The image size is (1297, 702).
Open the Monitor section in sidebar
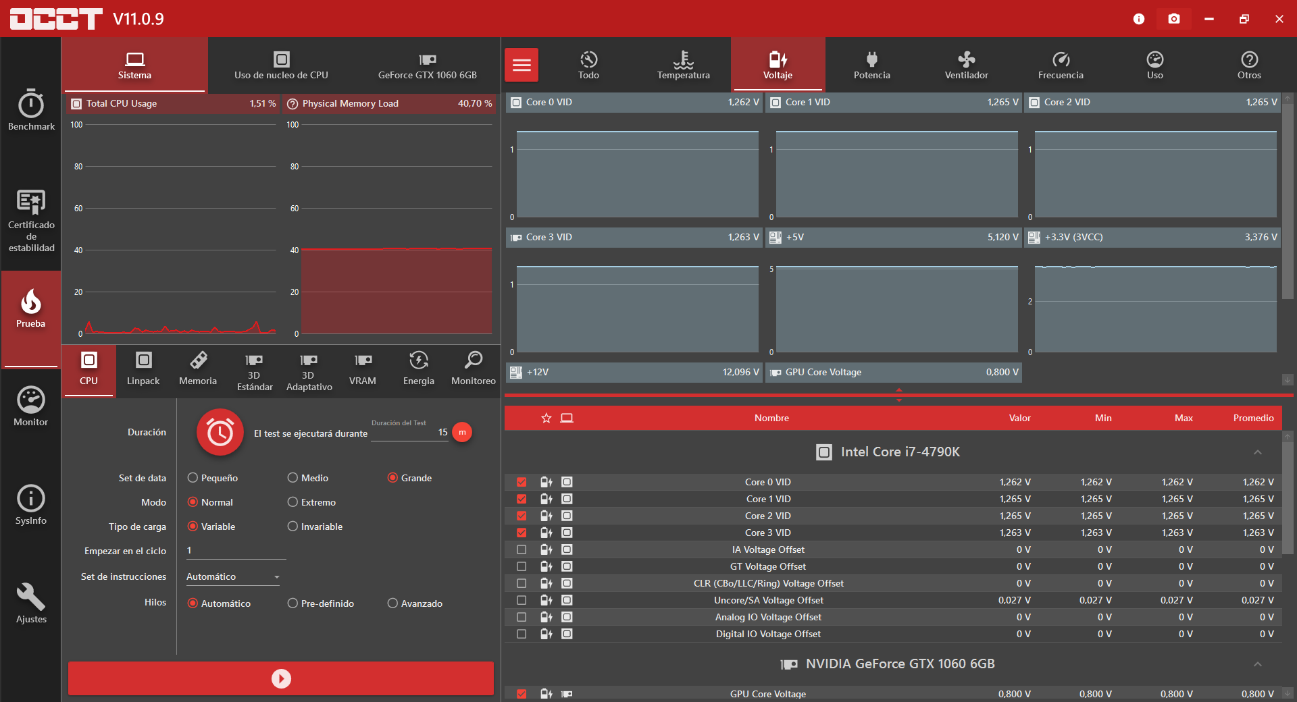pos(31,406)
